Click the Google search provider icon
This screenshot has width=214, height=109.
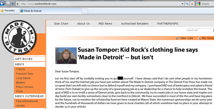click(199, 4)
